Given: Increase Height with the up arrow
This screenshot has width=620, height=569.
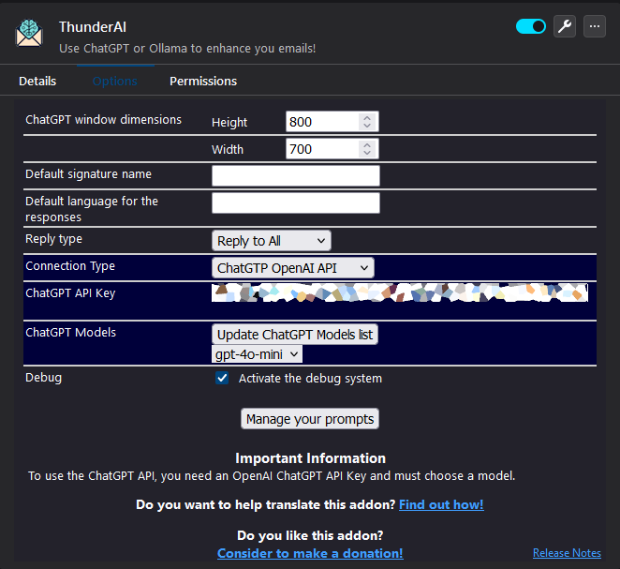Looking at the screenshot, I should (x=367, y=117).
